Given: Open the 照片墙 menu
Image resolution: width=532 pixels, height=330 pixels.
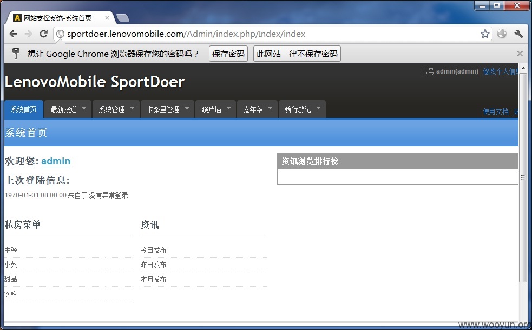Looking at the screenshot, I should 215,109.
